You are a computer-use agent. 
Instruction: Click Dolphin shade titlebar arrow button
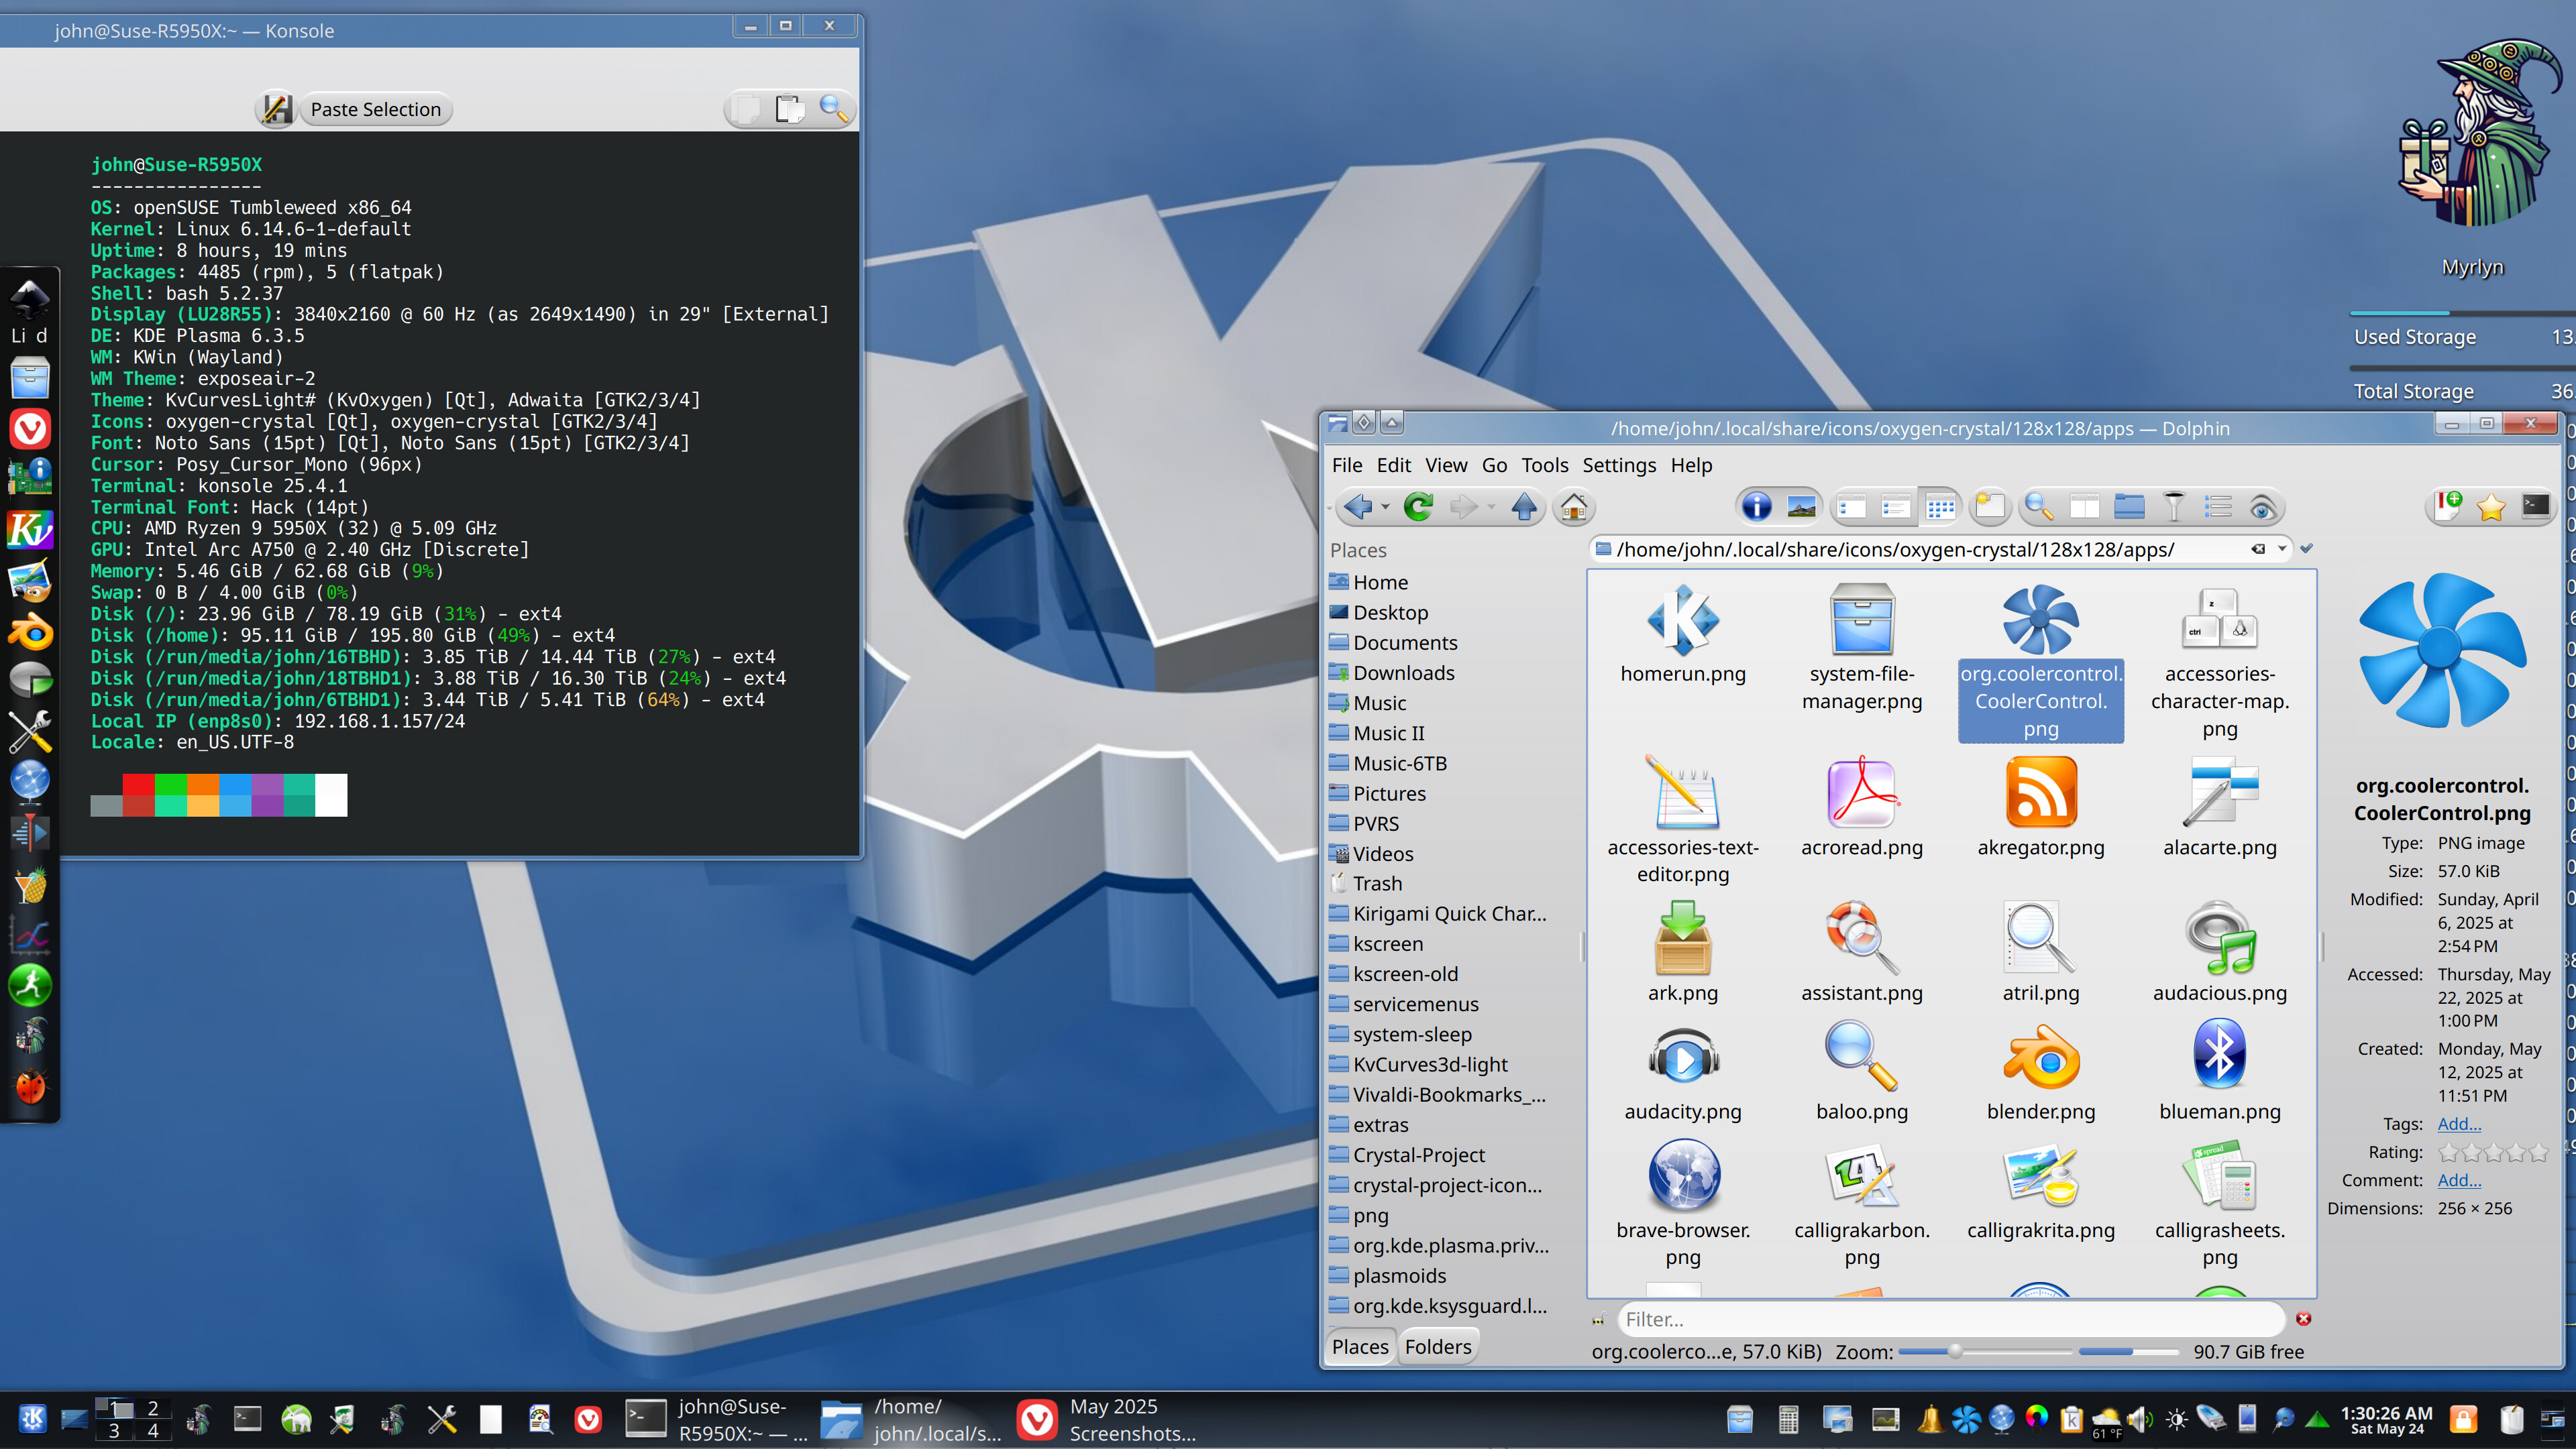point(1392,422)
